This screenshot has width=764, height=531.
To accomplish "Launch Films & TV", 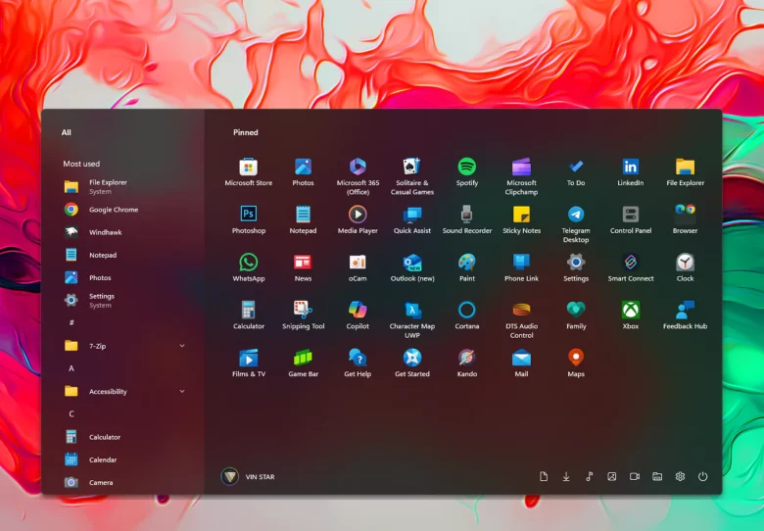I will [249, 362].
